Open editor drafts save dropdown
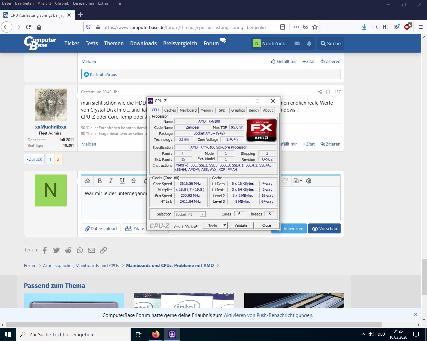Viewport: 427px width, 341px height. 297,181
